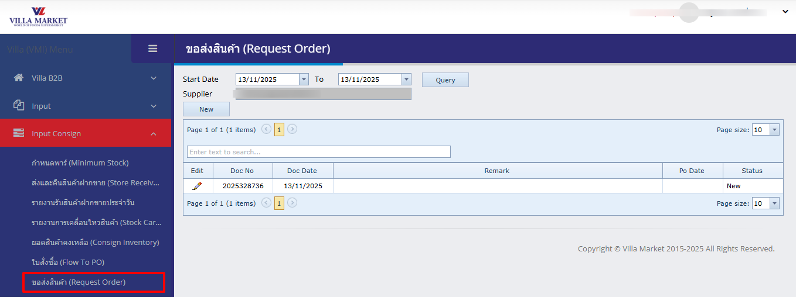
Task: Click the Input documents icon
Action: click(19, 105)
